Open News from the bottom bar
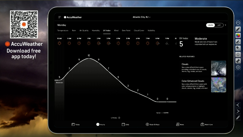 click(x=180, y=125)
